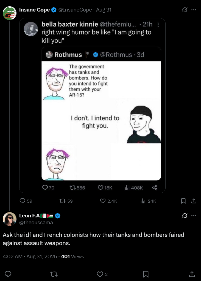The image size is (201, 281).
Task: Share Leon F.A's reply
Action: click(x=192, y=274)
